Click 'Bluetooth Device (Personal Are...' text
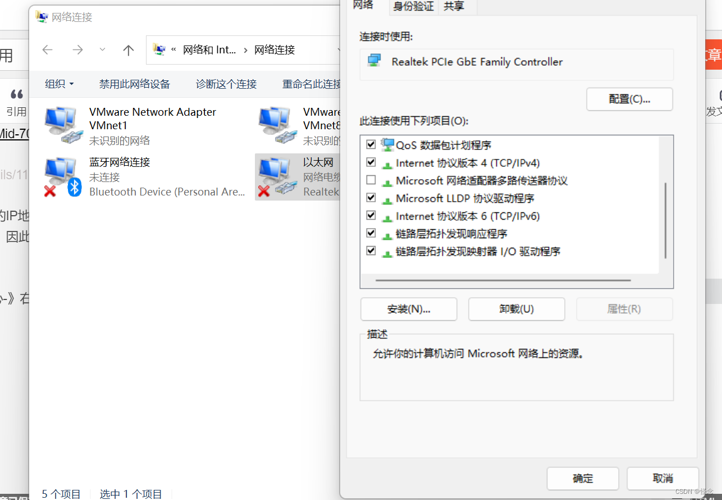The width and height of the screenshot is (722, 500). point(167,192)
